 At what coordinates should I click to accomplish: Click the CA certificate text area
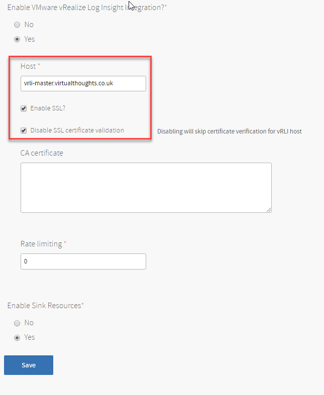click(146, 188)
